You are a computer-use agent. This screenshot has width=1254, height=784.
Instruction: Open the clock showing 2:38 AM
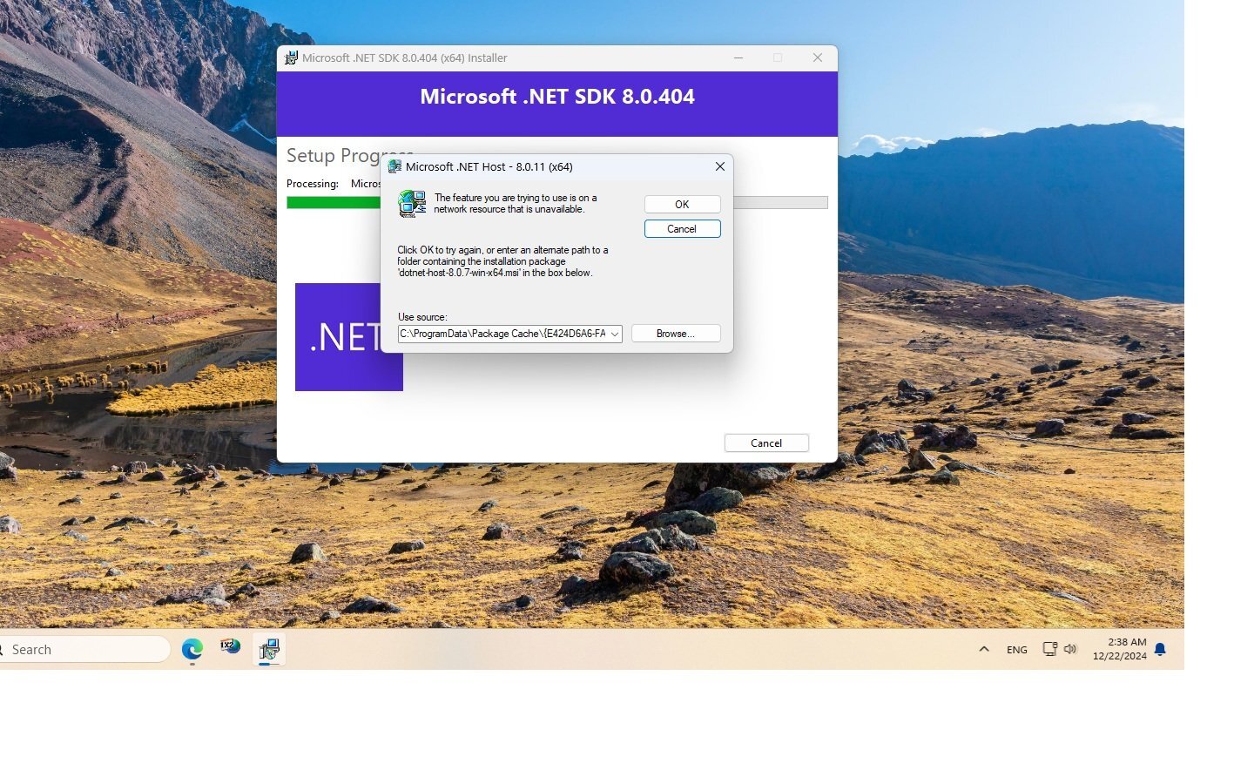[x=1120, y=649]
